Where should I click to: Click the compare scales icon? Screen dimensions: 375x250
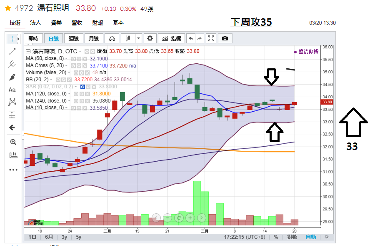112,38
